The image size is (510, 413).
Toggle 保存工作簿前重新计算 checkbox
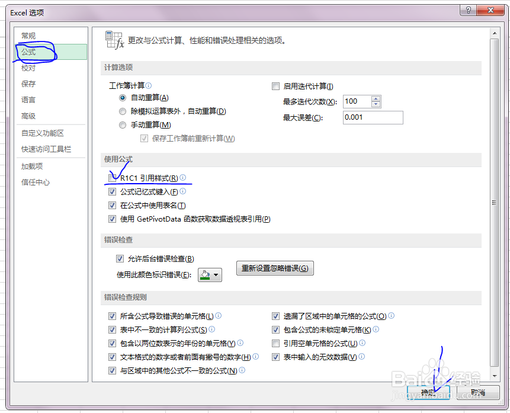[144, 139]
